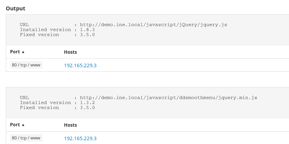Click the installed version number 1.8.3
The height and width of the screenshot is (144, 289).
(x=87, y=30)
